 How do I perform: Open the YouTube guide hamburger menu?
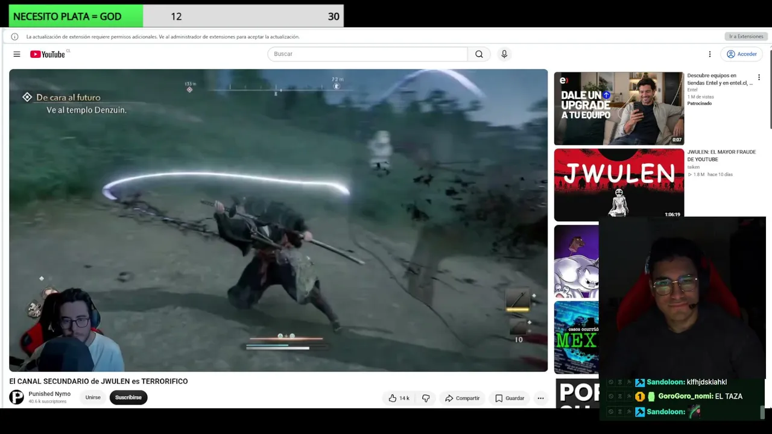click(17, 54)
